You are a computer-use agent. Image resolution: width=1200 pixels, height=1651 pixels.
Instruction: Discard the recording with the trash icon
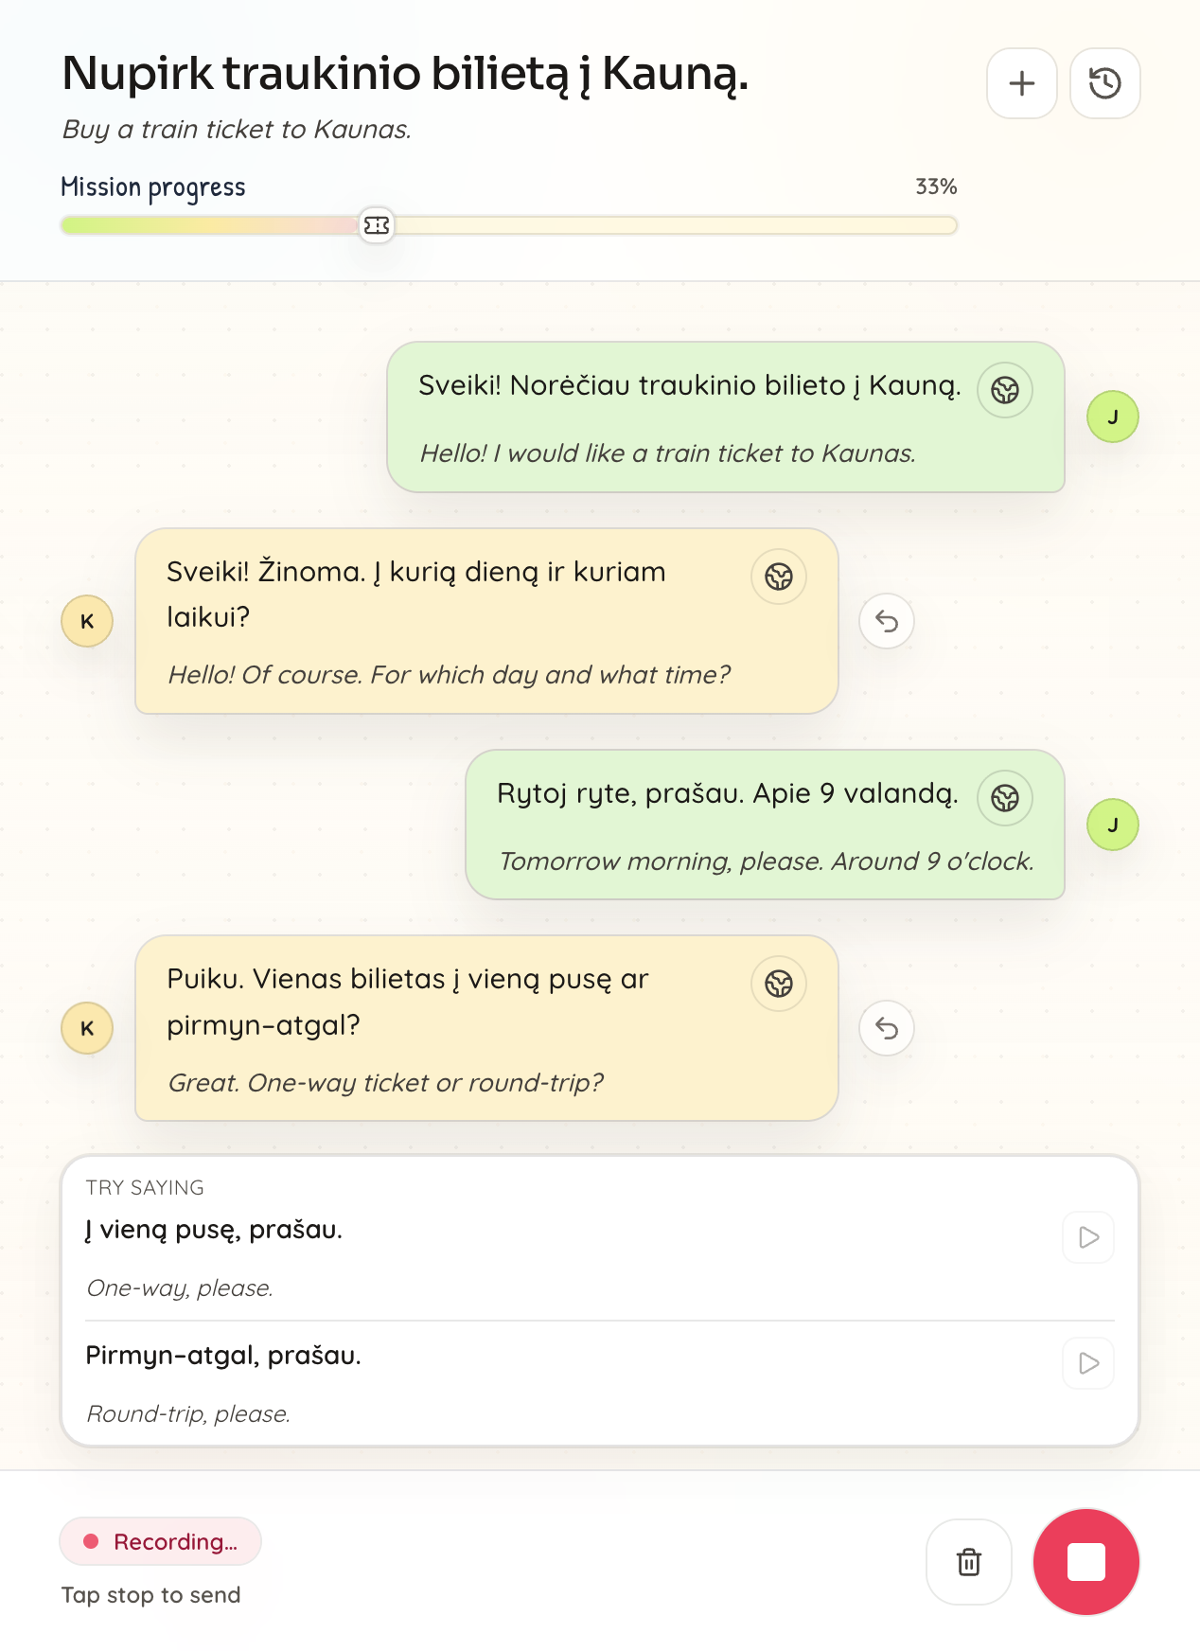(x=967, y=1562)
